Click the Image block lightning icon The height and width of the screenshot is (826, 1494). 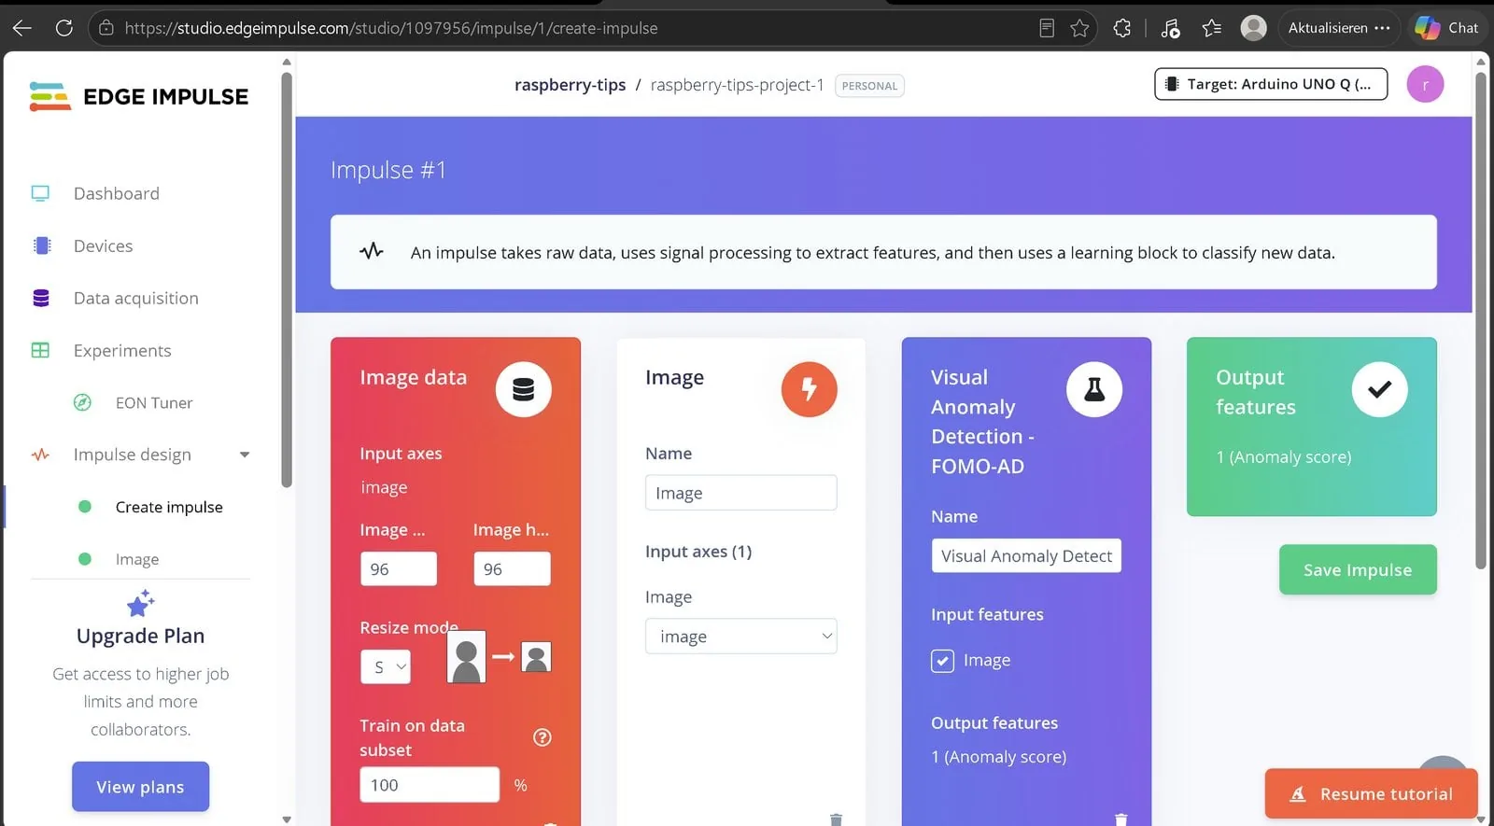809,389
